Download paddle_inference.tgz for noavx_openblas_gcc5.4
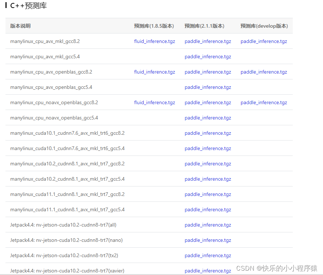The height and width of the screenshot is (275, 323). click(207, 118)
